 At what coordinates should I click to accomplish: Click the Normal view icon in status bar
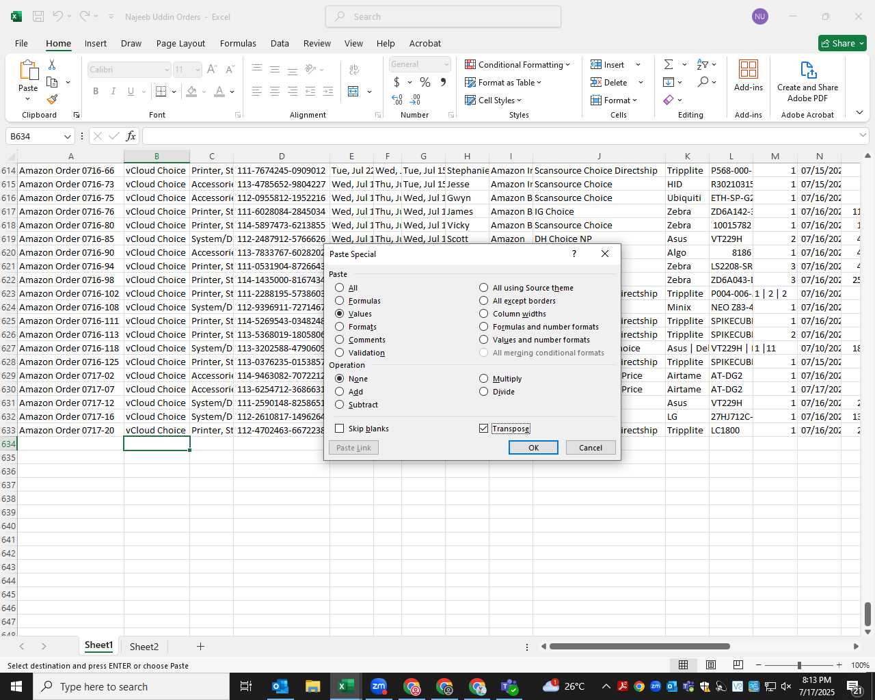click(x=683, y=665)
